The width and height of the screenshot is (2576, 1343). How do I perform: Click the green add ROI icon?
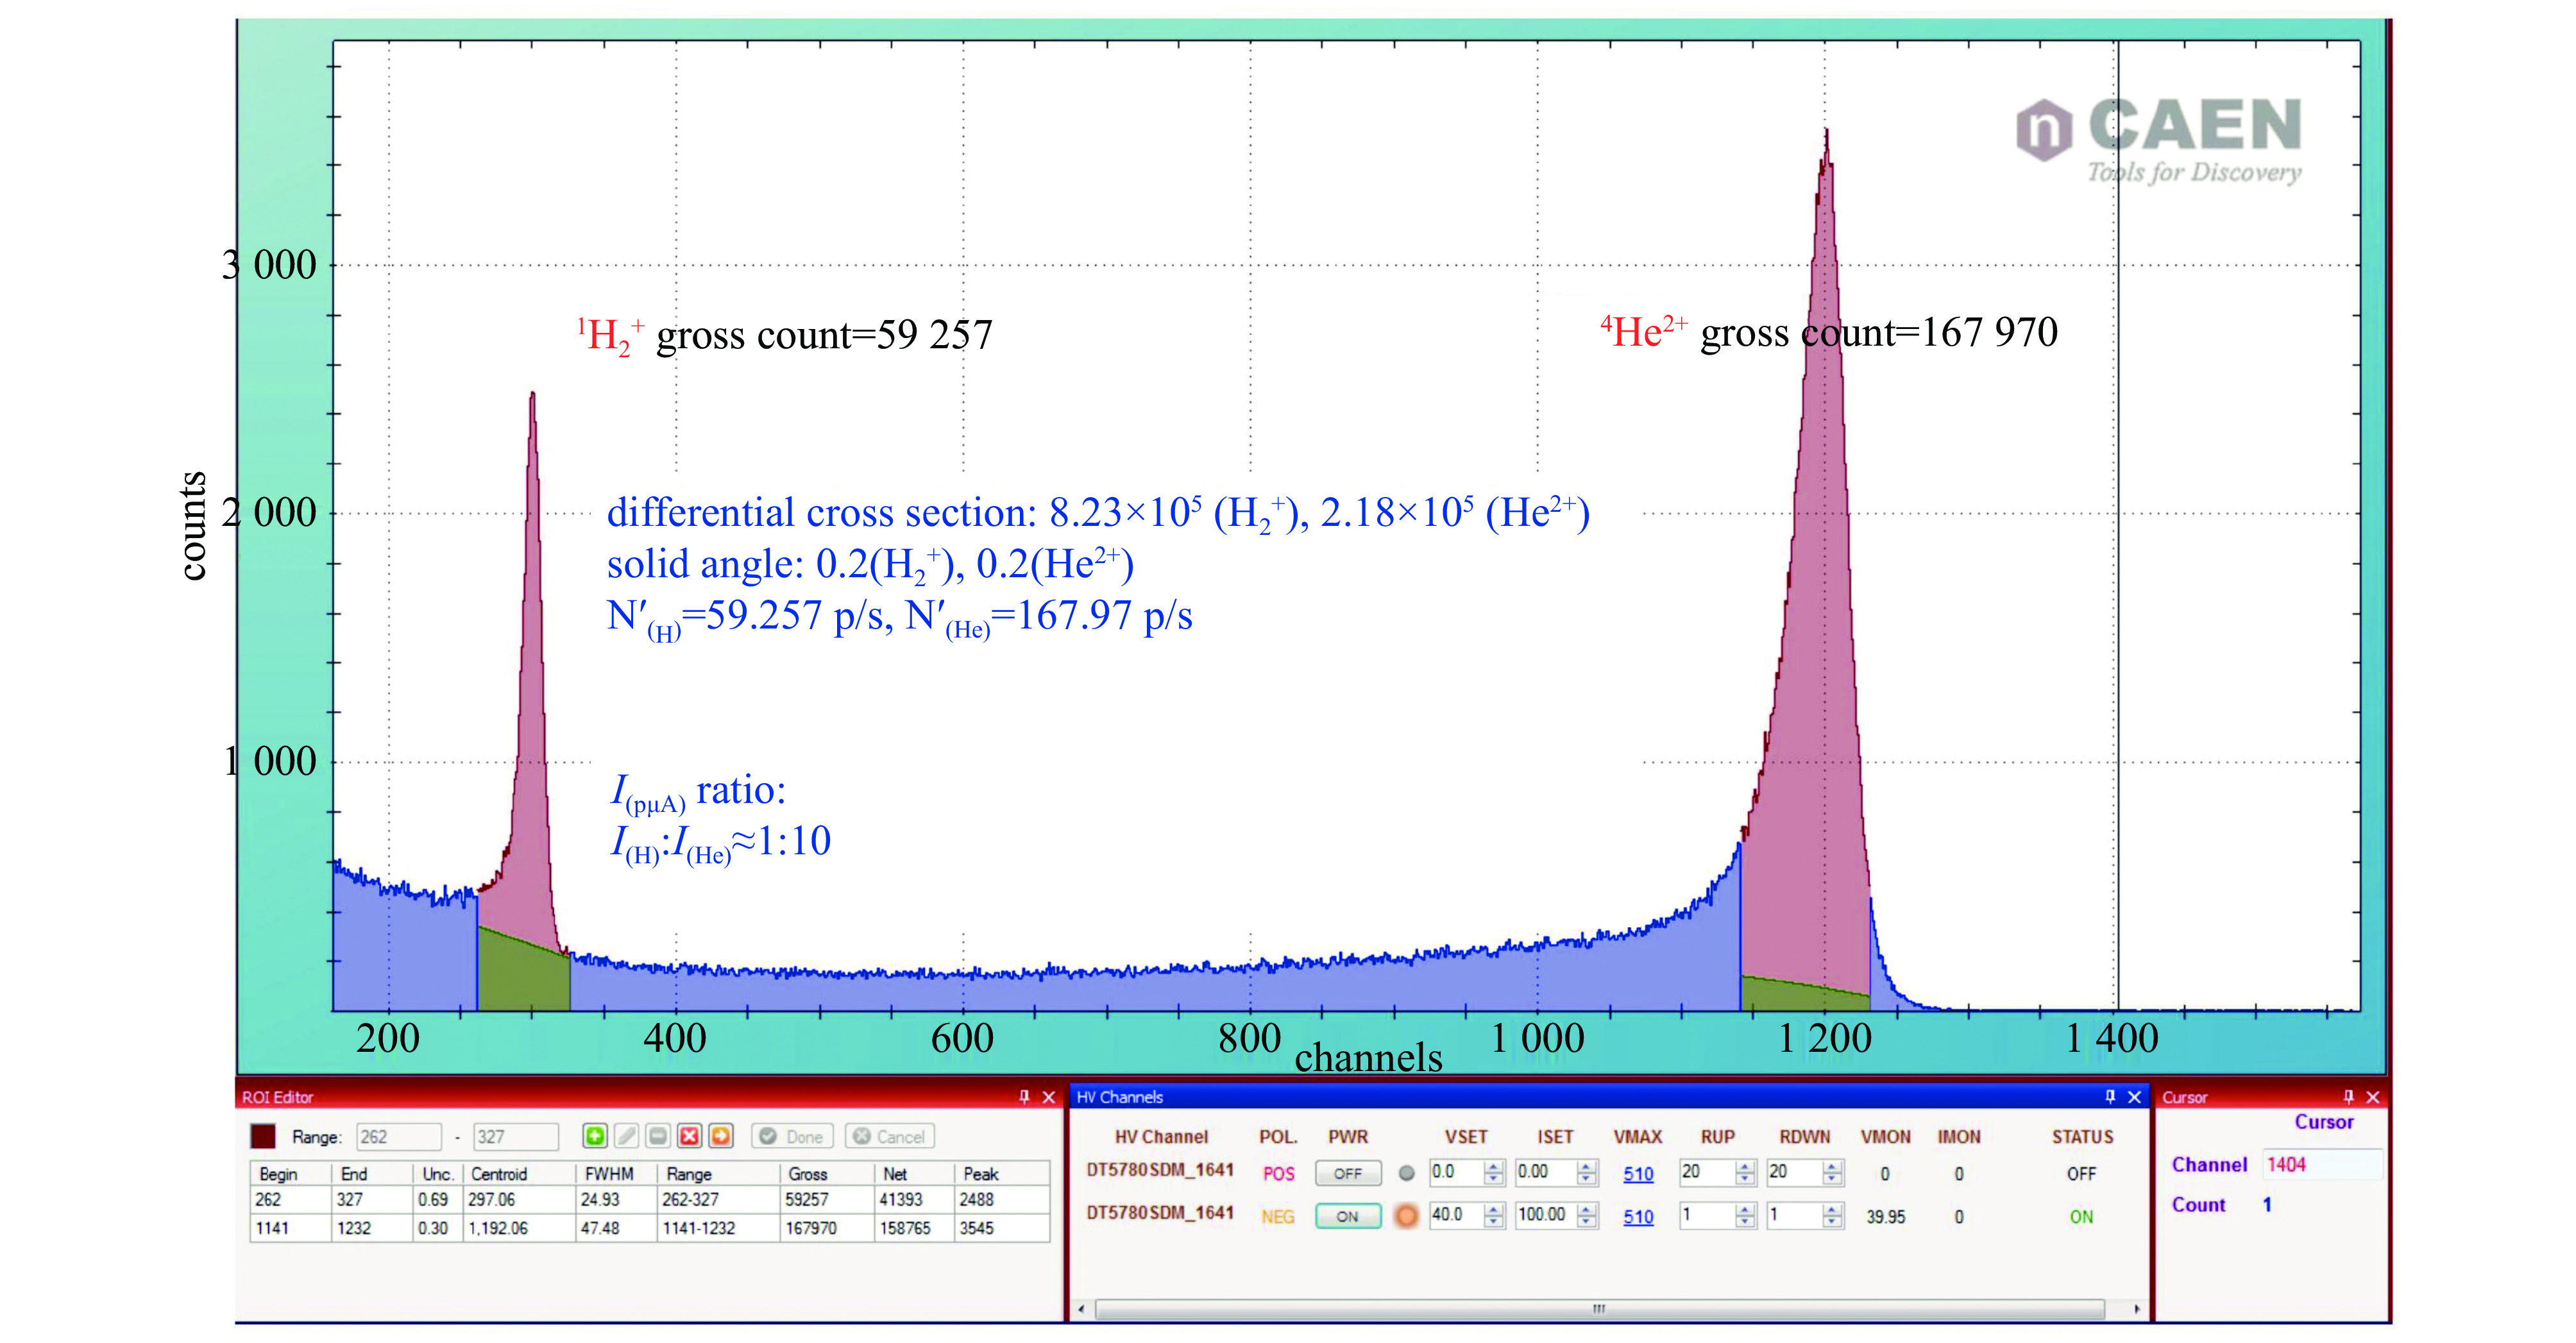(595, 1136)
